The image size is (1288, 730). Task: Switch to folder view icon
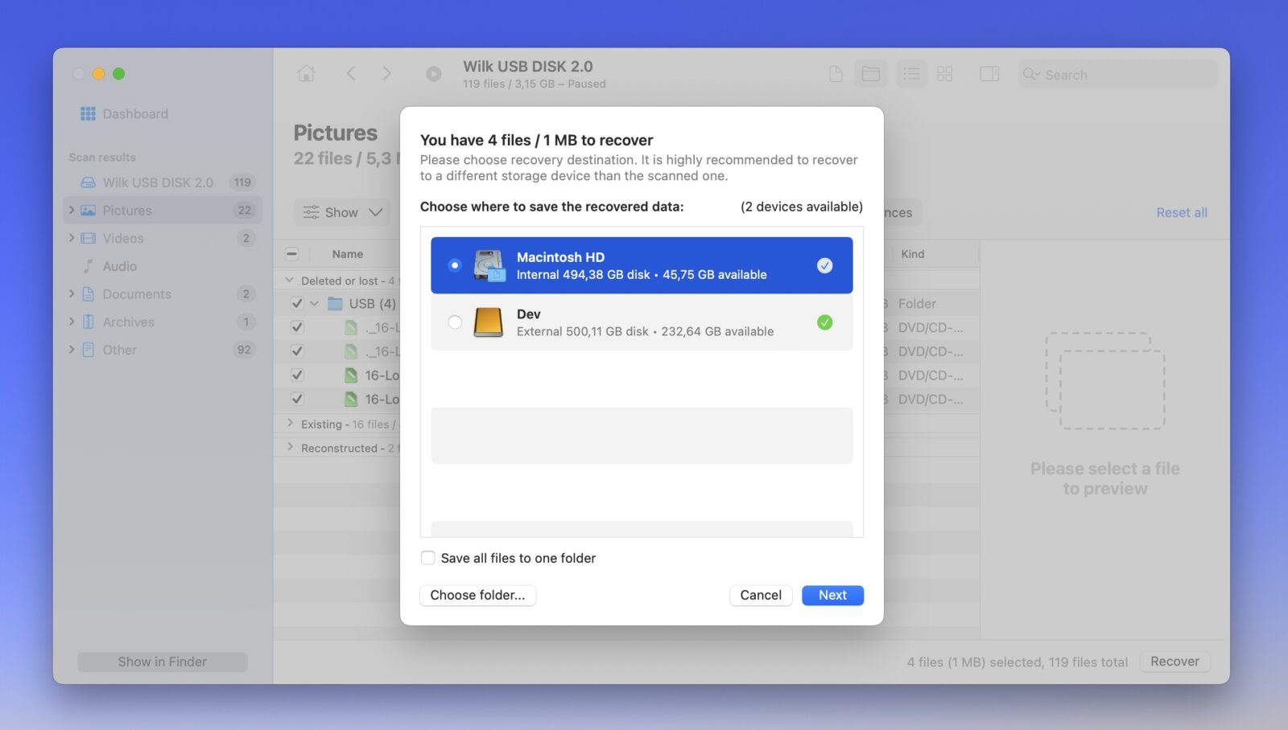[870, 74]
